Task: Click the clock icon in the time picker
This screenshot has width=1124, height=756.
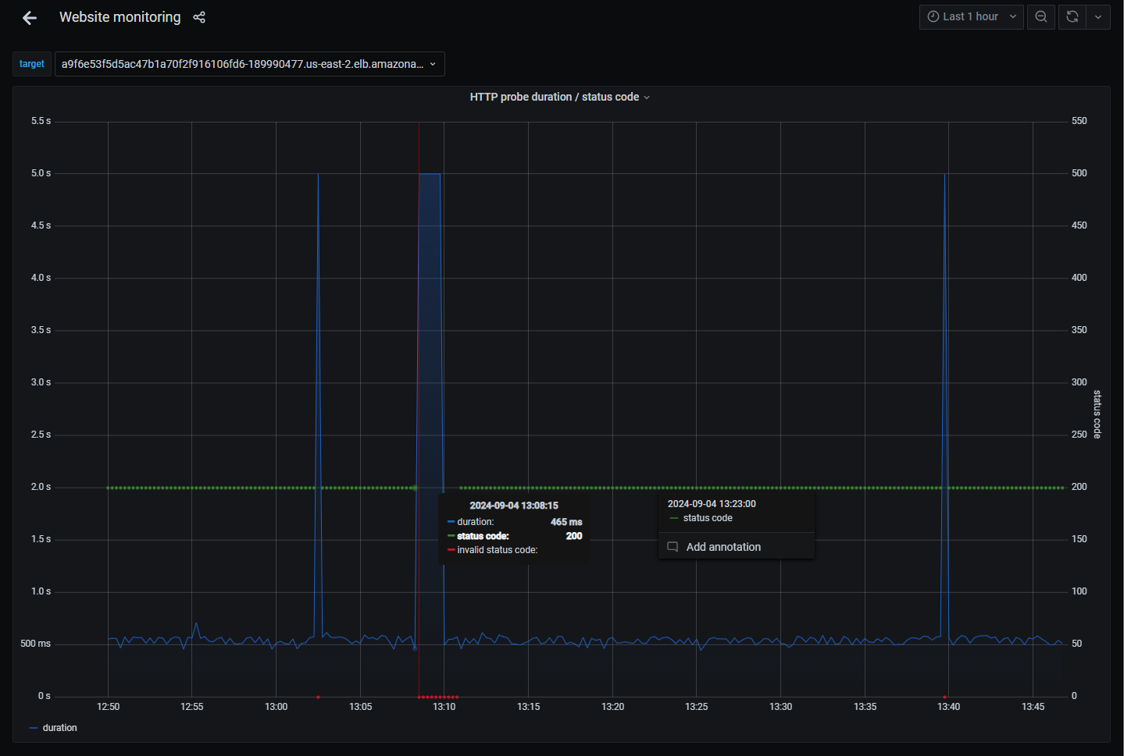Action: coord(933,16)
